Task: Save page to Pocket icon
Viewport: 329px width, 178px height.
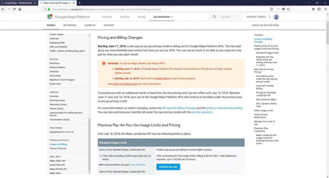Action: pos(283,9)
